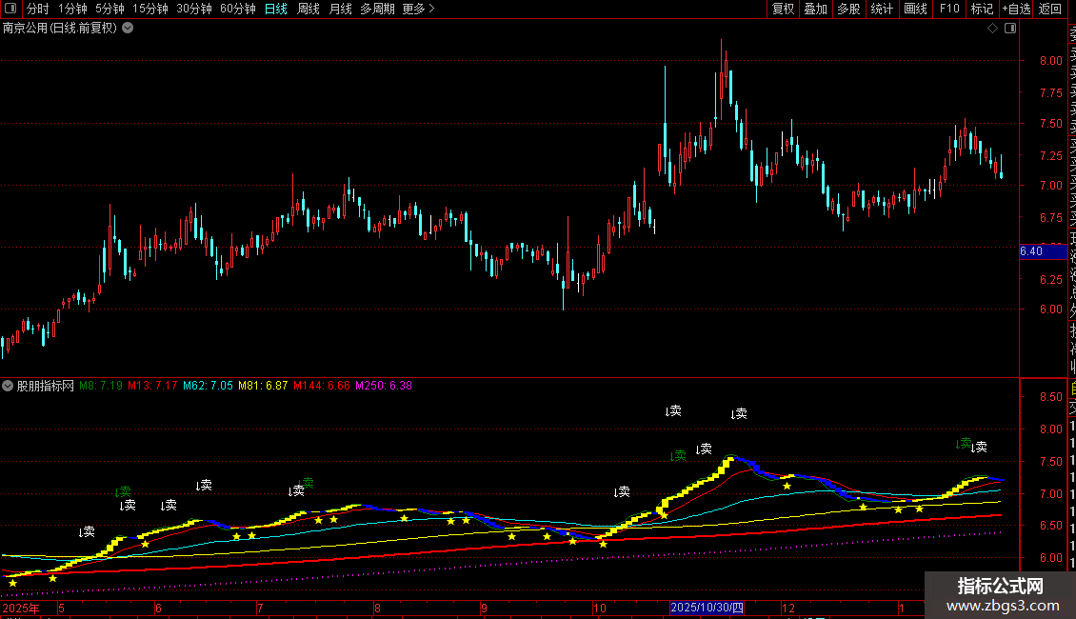The image size is (1076, 619).
Task: Open the 多周期 multi-period tab
Action: coord(377,10)
